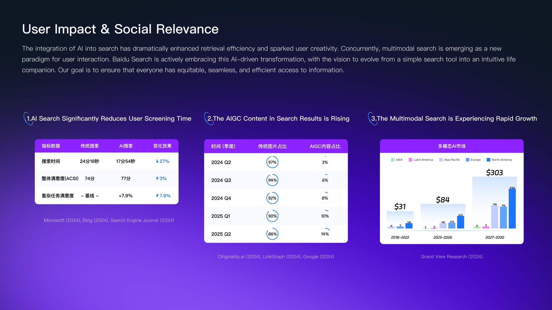Image resolution: width=552 pixels, height=310 pixels.
Task: Select the 92% progress ring for 2024 Q4
Action: click(x=272, y=198)
